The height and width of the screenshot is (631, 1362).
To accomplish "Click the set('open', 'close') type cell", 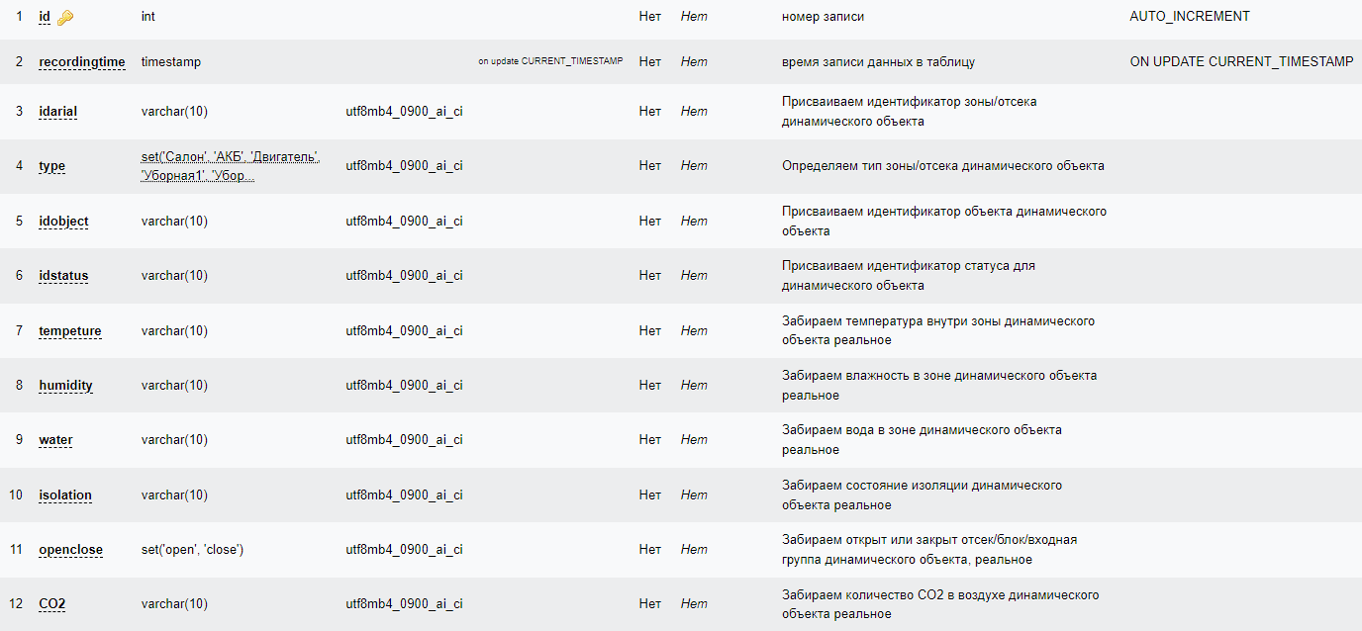I will tap(193, 549).
